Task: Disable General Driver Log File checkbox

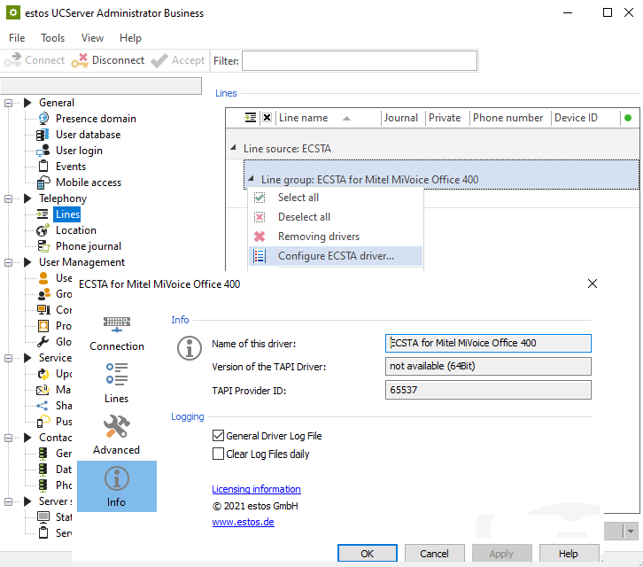Action: (x=219, y=436)
